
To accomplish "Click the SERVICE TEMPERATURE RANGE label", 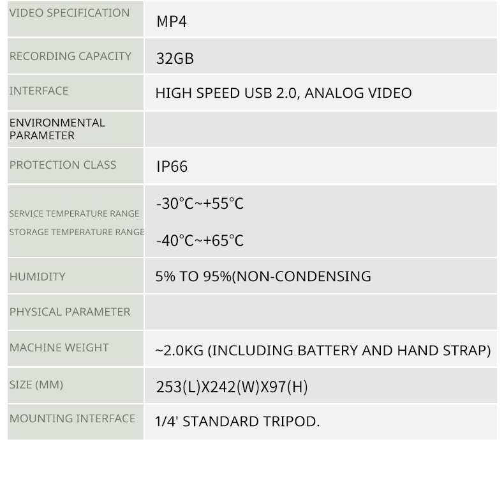I will (x=74, y=213).
